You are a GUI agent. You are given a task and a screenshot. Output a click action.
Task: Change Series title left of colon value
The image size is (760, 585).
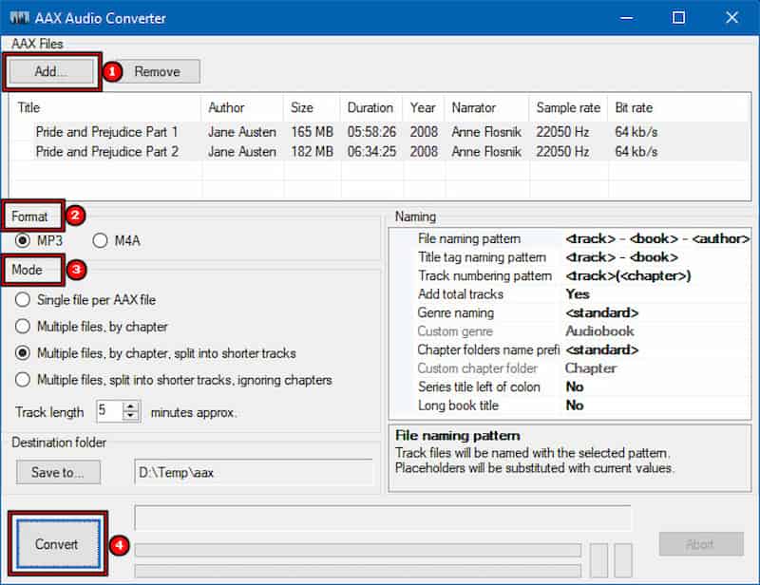click(x=656, y=387)
